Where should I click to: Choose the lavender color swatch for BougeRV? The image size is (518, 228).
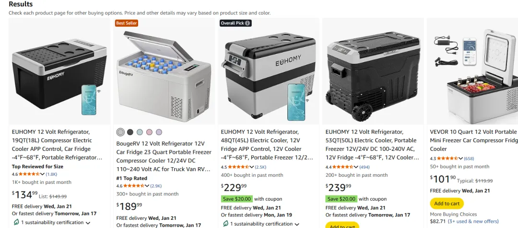coord(159,132)
